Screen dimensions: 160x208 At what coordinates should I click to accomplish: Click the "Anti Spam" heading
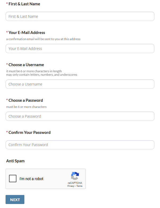[15, 161]
